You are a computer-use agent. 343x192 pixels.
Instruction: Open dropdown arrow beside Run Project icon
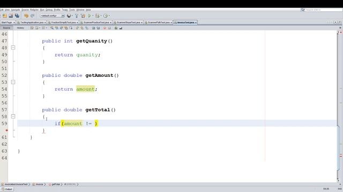[93, 15]
